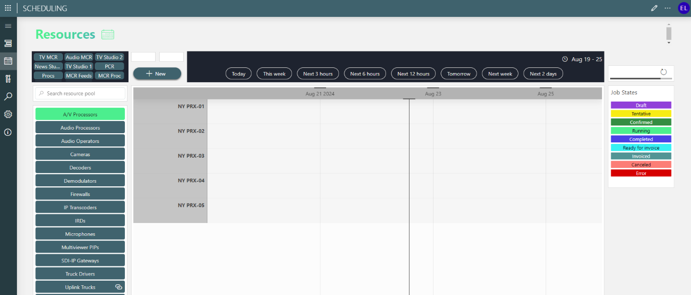This screenshot has width=691, height=295.
Task: Focus the Search resource pool field
Action: point(80,93)
